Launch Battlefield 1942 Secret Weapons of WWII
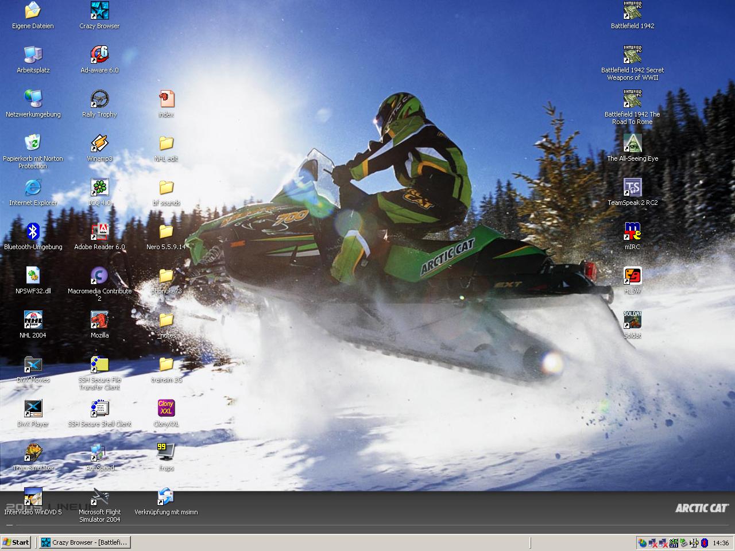Viewport: 735px width, 551px height. tap(633, 55)
